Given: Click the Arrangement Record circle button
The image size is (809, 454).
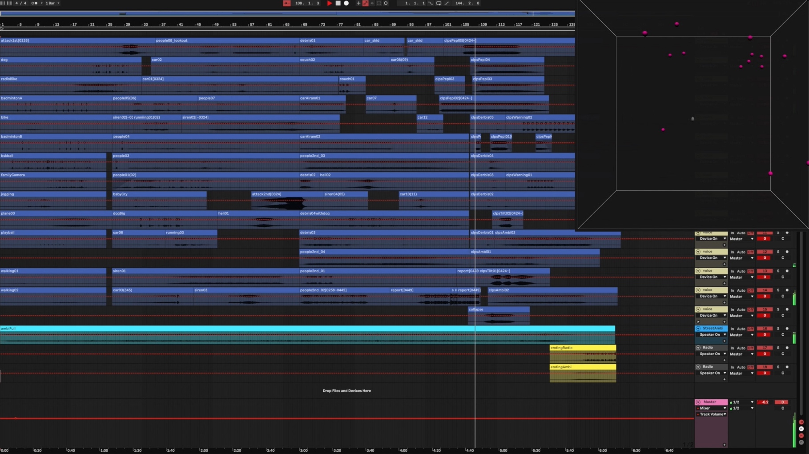Looking at the screenshot, I should (x=346, y=3).
